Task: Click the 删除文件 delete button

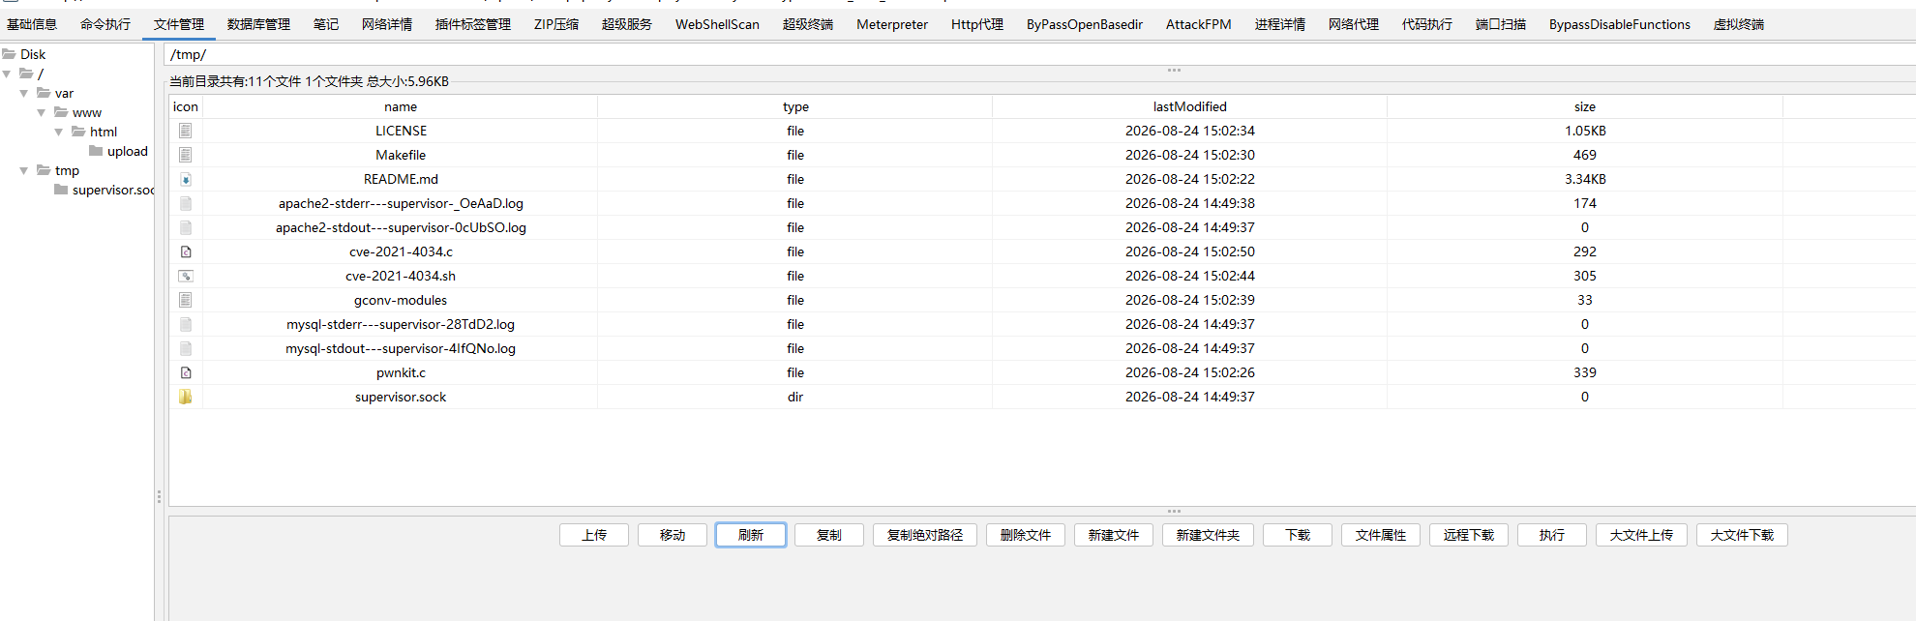Action: coord(1026,535)
